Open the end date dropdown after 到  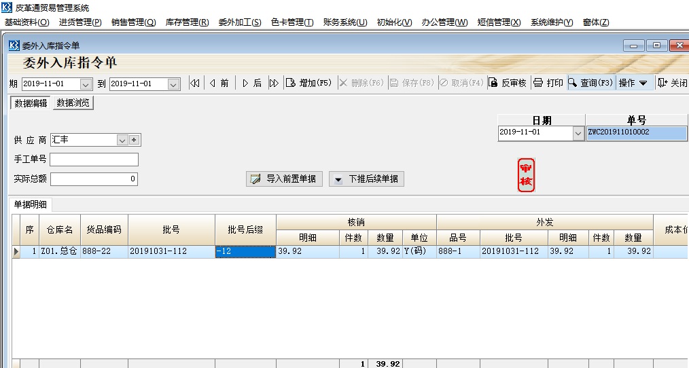[173, 84]
